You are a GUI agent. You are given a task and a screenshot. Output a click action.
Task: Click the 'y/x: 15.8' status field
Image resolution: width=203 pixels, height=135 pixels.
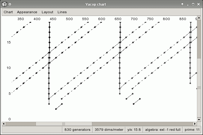pos(134,130)
